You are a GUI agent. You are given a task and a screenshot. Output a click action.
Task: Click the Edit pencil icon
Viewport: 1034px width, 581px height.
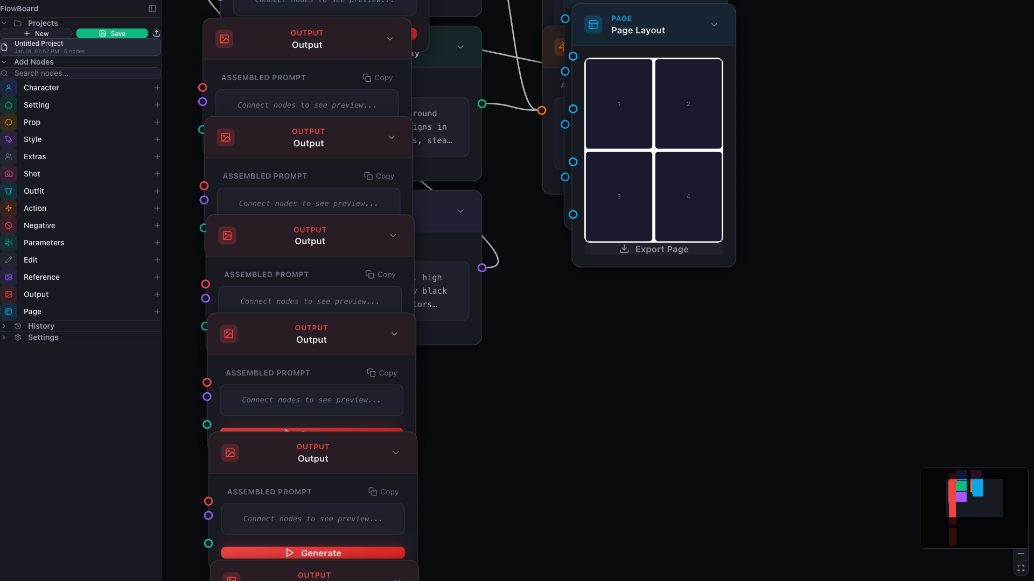9,260
